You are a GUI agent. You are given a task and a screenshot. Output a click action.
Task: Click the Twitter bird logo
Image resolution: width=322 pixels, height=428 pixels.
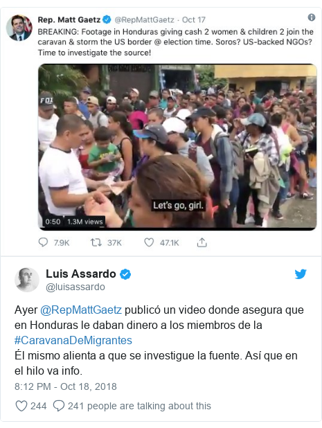pyautogui.click(x=301, y=274)
